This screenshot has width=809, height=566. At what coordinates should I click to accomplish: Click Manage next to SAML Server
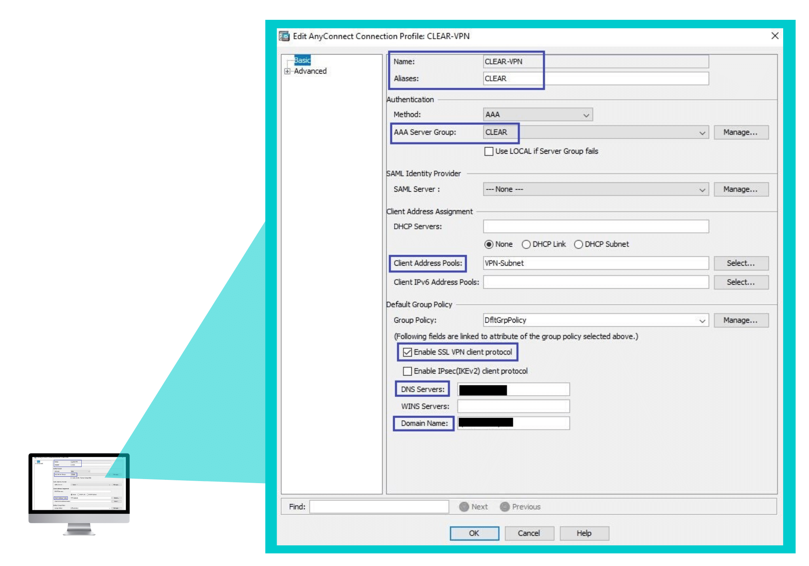(x=741, y=189)
